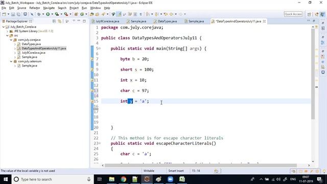Collapse the July_Batch_CoreJava project node
The height and width of the screenshot is (184, 327).
pos(4,27)
